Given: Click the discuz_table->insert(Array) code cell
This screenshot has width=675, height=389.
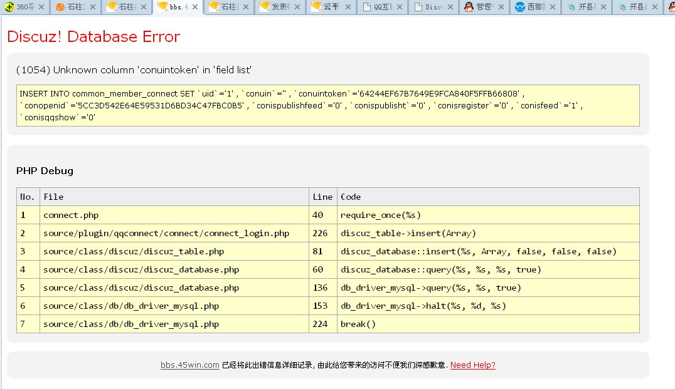Looking at the screenshot, I should [x=488, y=233].
